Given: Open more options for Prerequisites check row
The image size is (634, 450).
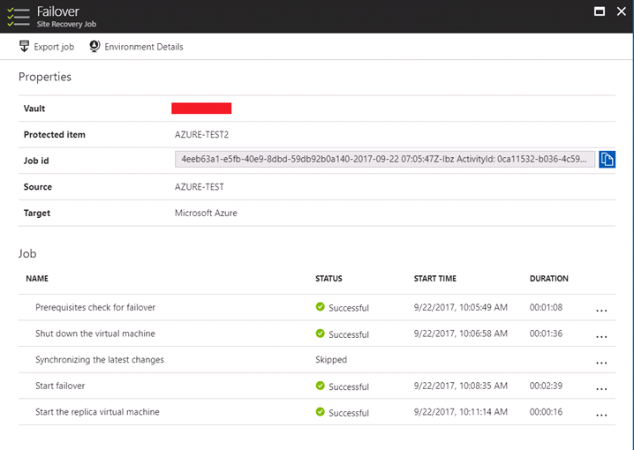Looking at the screenshot, I should [x=601, y=311].
